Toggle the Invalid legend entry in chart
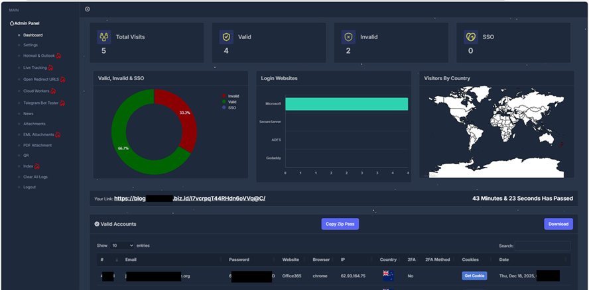The image size is (589, 290). 232,96
